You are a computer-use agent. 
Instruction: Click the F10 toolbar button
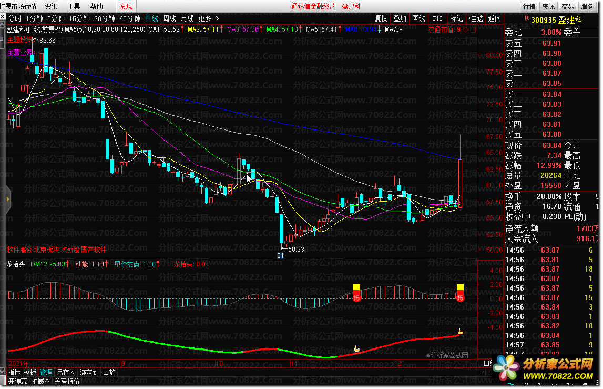tap(437, 18)
